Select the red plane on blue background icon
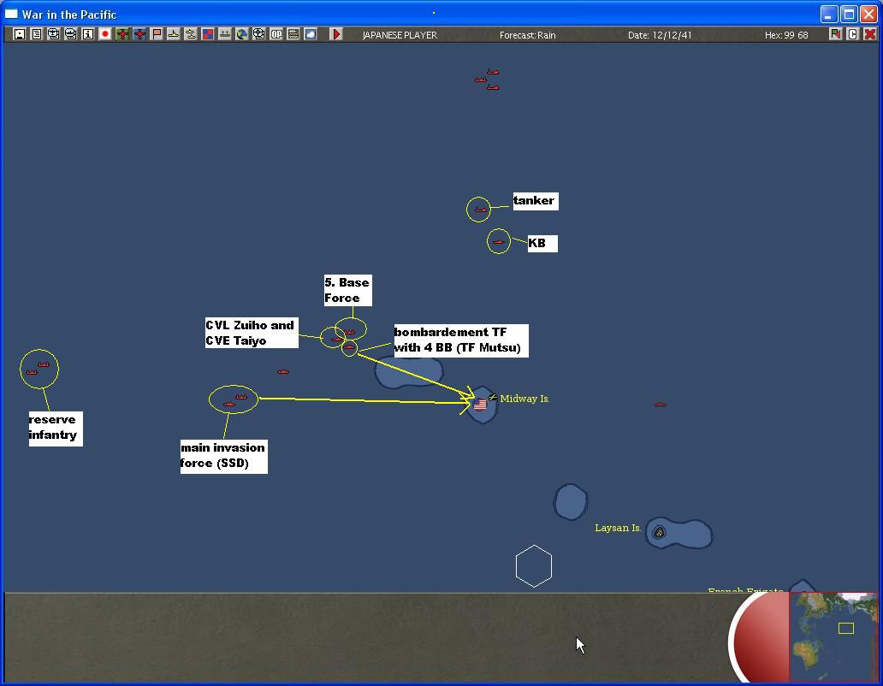This screenshot has height=686, width=883. point(139,34)
